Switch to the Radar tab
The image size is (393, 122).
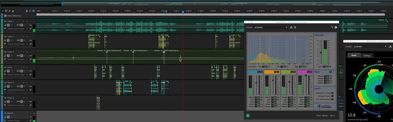pyautogui.click(x=353, y=56)
